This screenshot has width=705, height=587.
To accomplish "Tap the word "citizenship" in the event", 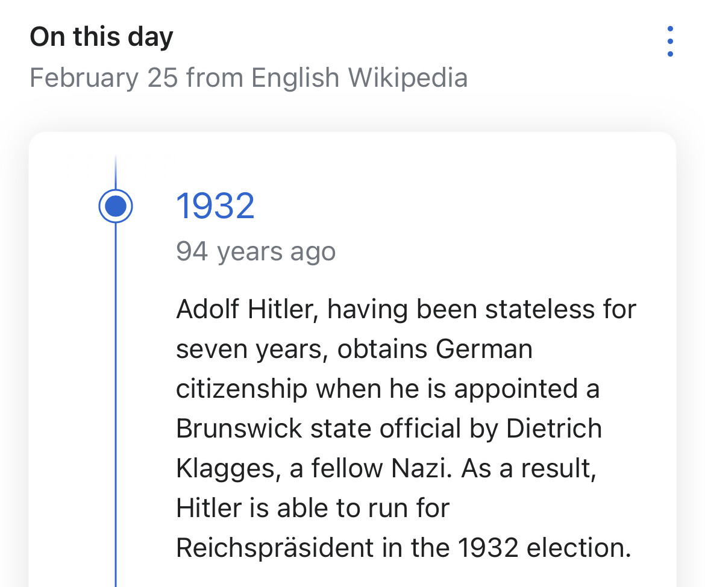I will (241, 389).
